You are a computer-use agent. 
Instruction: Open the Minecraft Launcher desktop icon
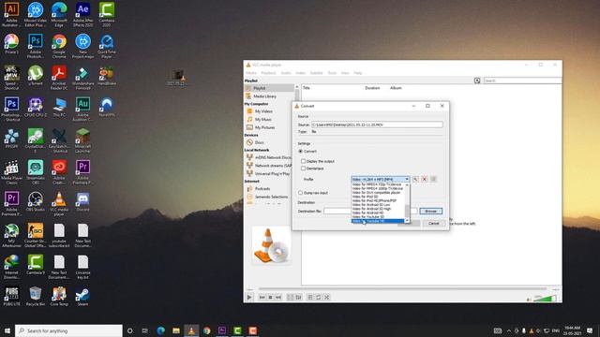click(x=82, y=140)
